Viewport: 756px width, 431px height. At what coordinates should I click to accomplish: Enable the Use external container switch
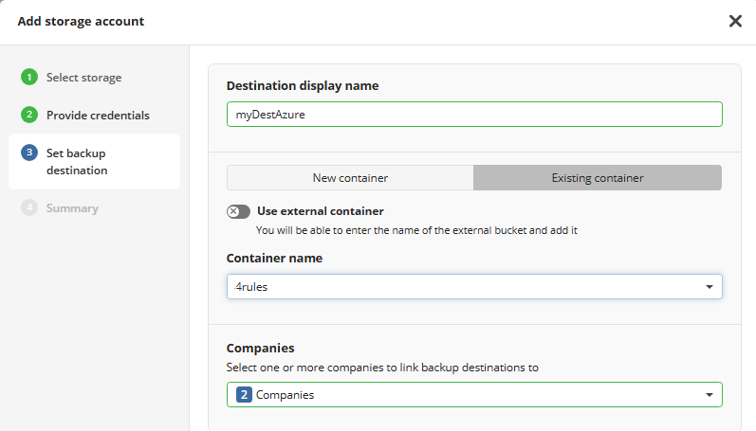pyautogui.click(x=238, y=212)
